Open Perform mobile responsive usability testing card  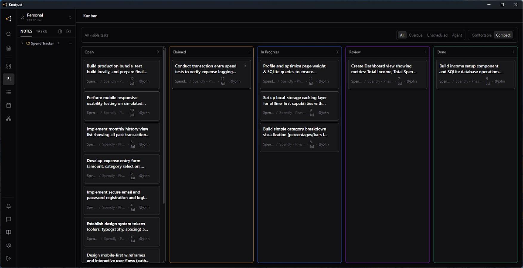pyautogui.click(x=122, y=106)
